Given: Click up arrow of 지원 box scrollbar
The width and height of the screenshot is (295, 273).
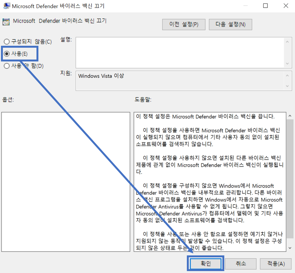Looking at the screenshot, I should point(287,76).
